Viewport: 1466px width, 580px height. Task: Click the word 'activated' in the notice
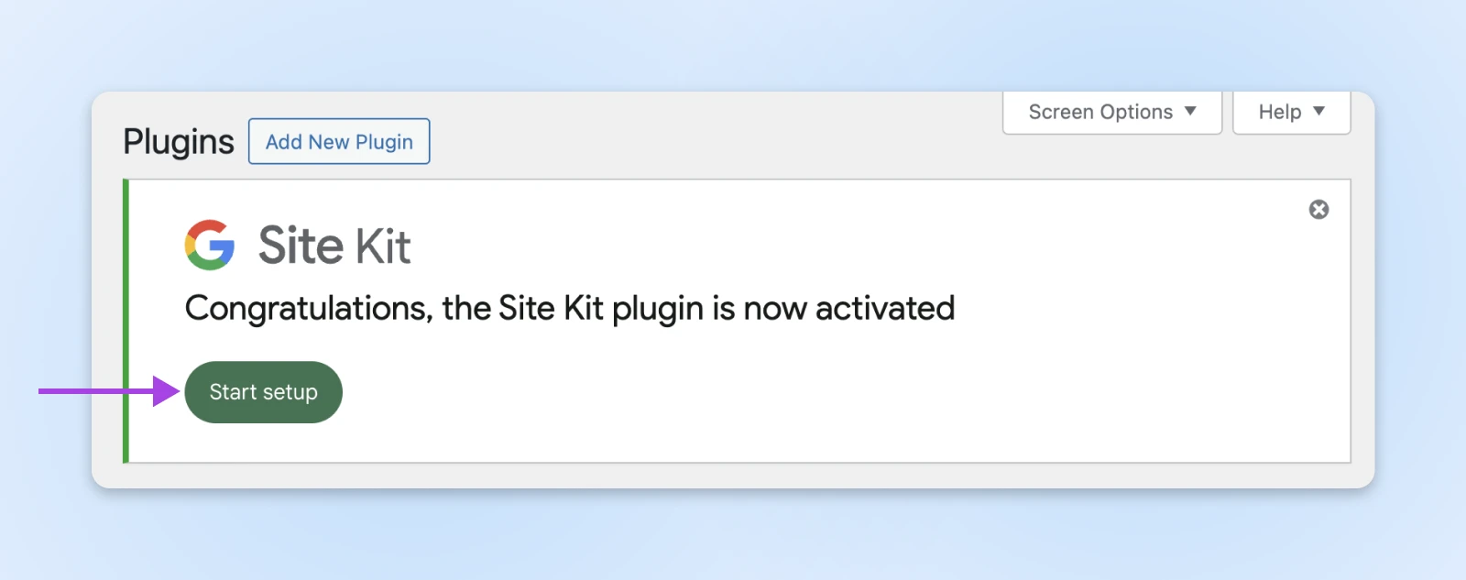coord(885,309)
